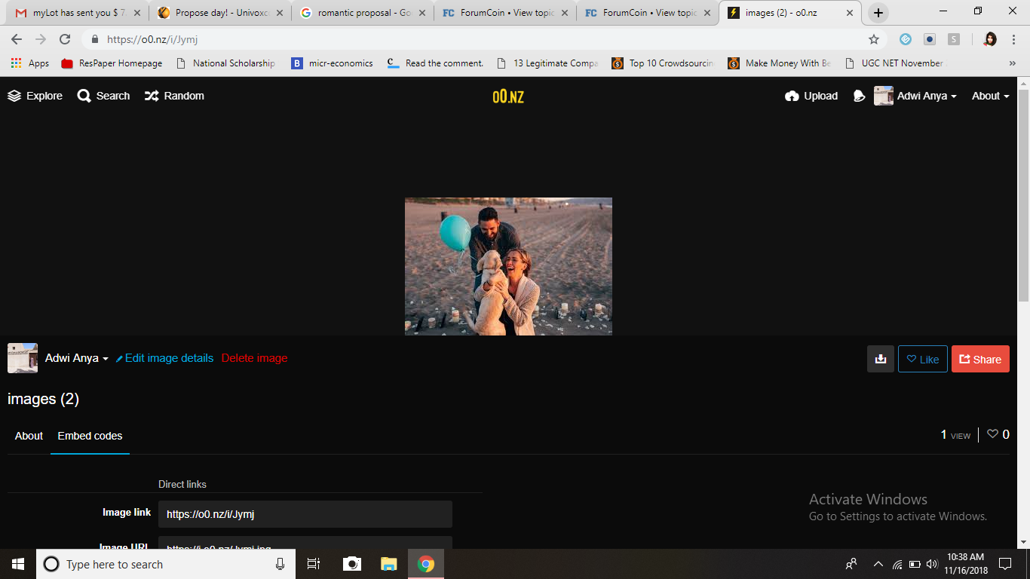Show more bookmarks chevron
This screenshot has width=1030, height=579.
(1012, 63)
